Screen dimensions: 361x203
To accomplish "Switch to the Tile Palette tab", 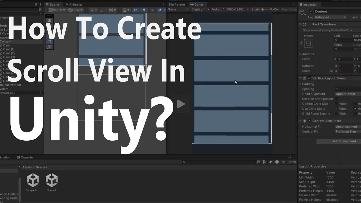I will [x=177, y=5].
